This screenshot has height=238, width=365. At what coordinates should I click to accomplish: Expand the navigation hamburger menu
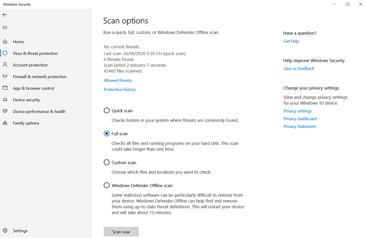5,27
